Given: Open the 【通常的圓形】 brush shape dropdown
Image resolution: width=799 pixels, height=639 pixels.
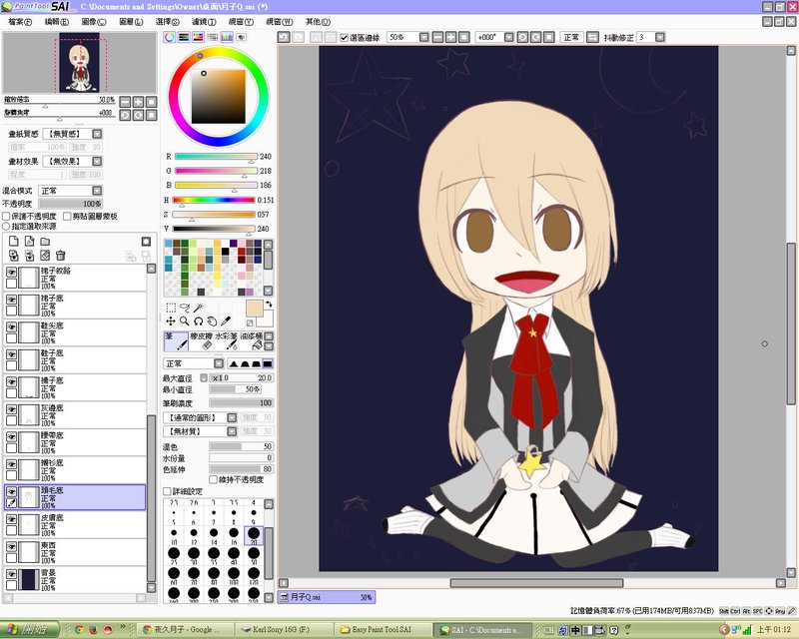Looking at the screenshot, I should click(x=232, y=417).
